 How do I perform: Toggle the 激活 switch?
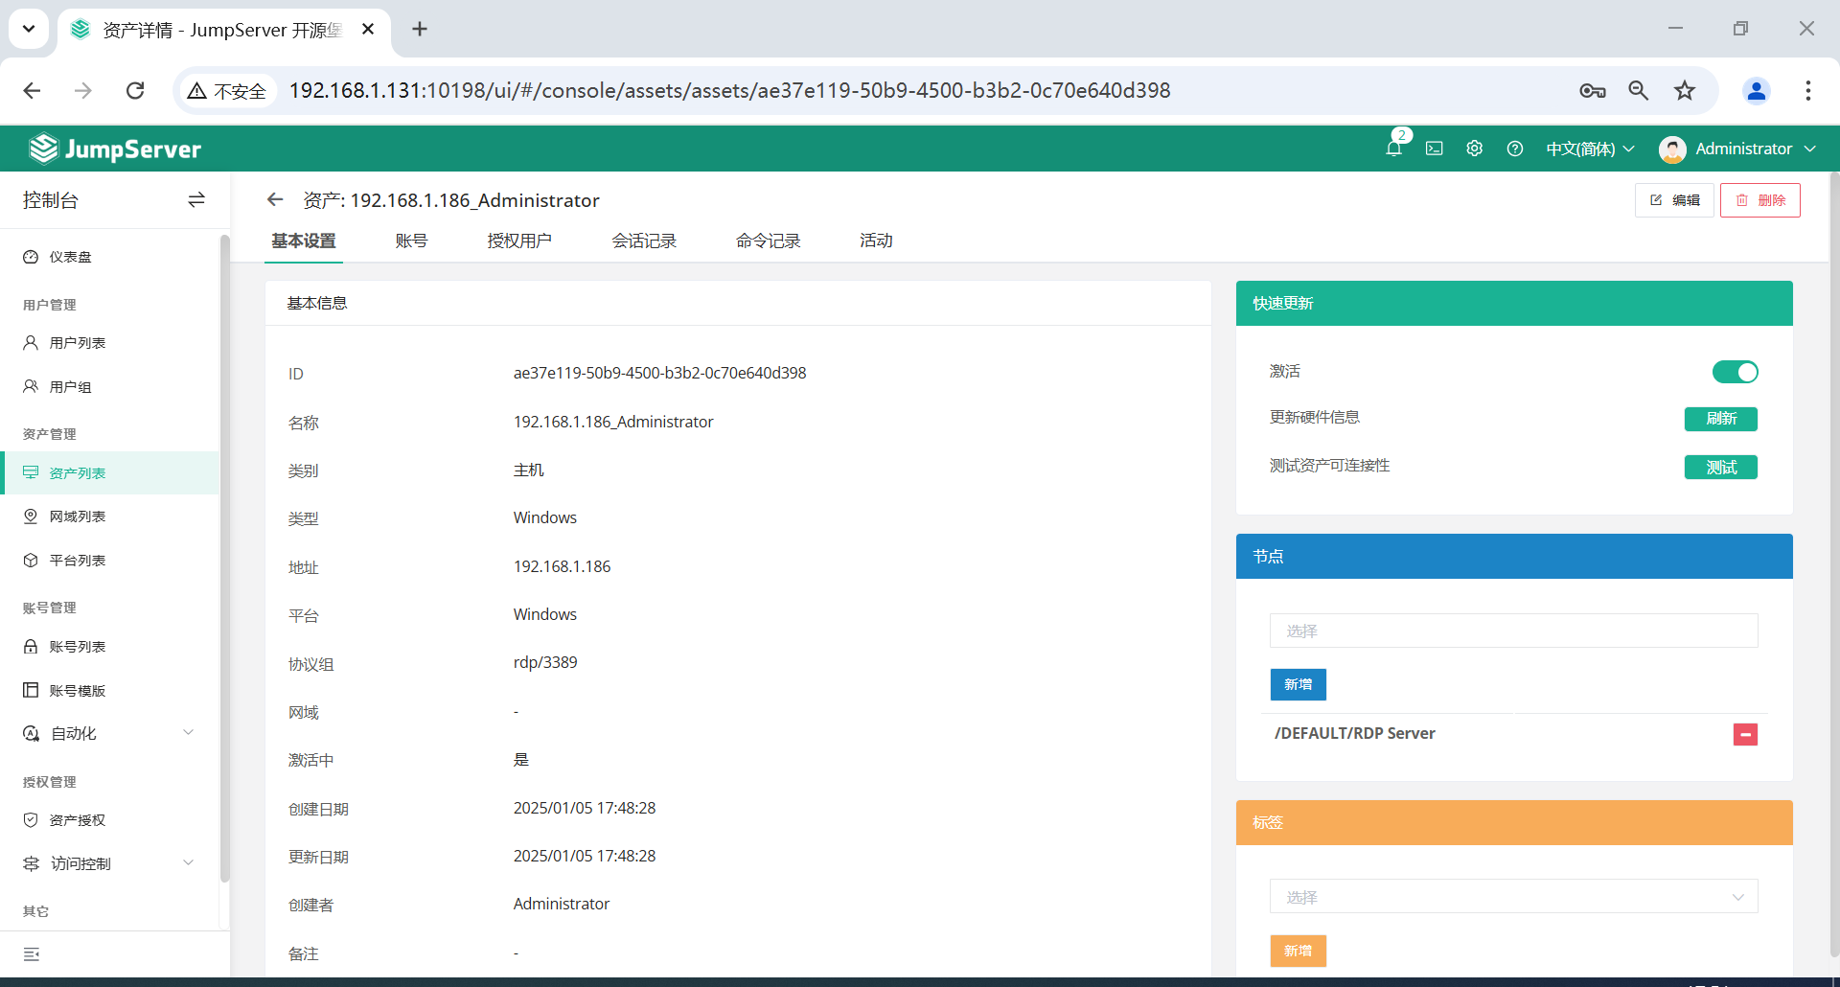point(1735,372)
